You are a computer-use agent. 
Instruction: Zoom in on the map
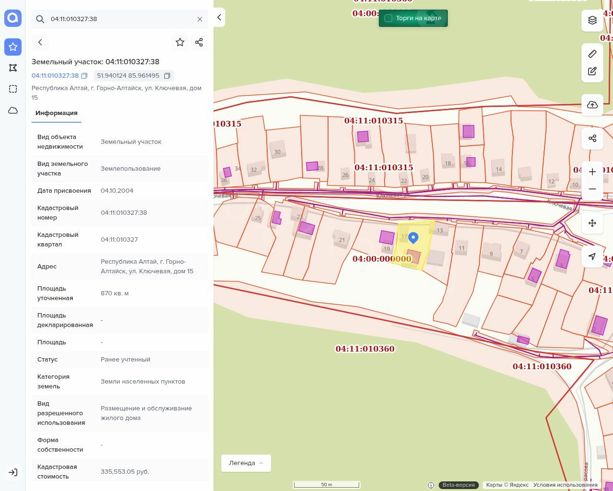[x=592, y=172]
